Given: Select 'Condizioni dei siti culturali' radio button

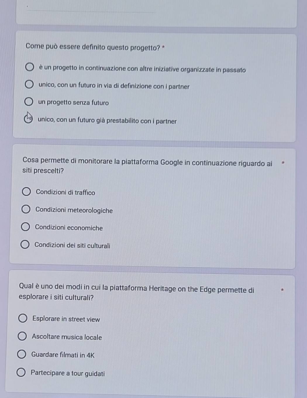Looking at the screenshot, I should pyautogui.click(x=25, y=245).
